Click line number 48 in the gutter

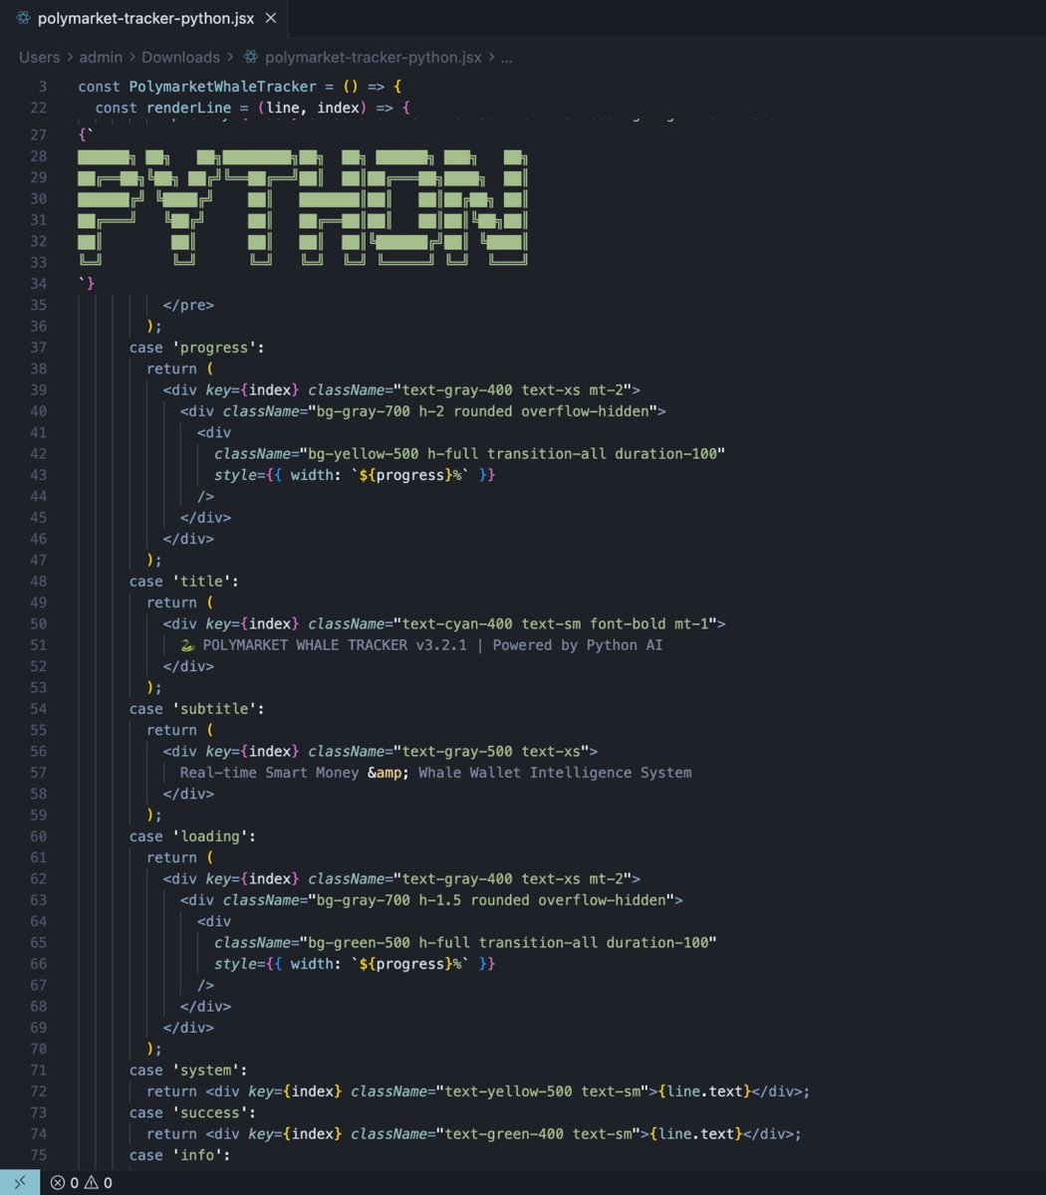coord(38,582)
